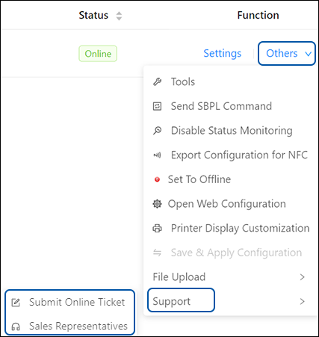Click the headset icon beside Sales Representatives

pos(16,327)
